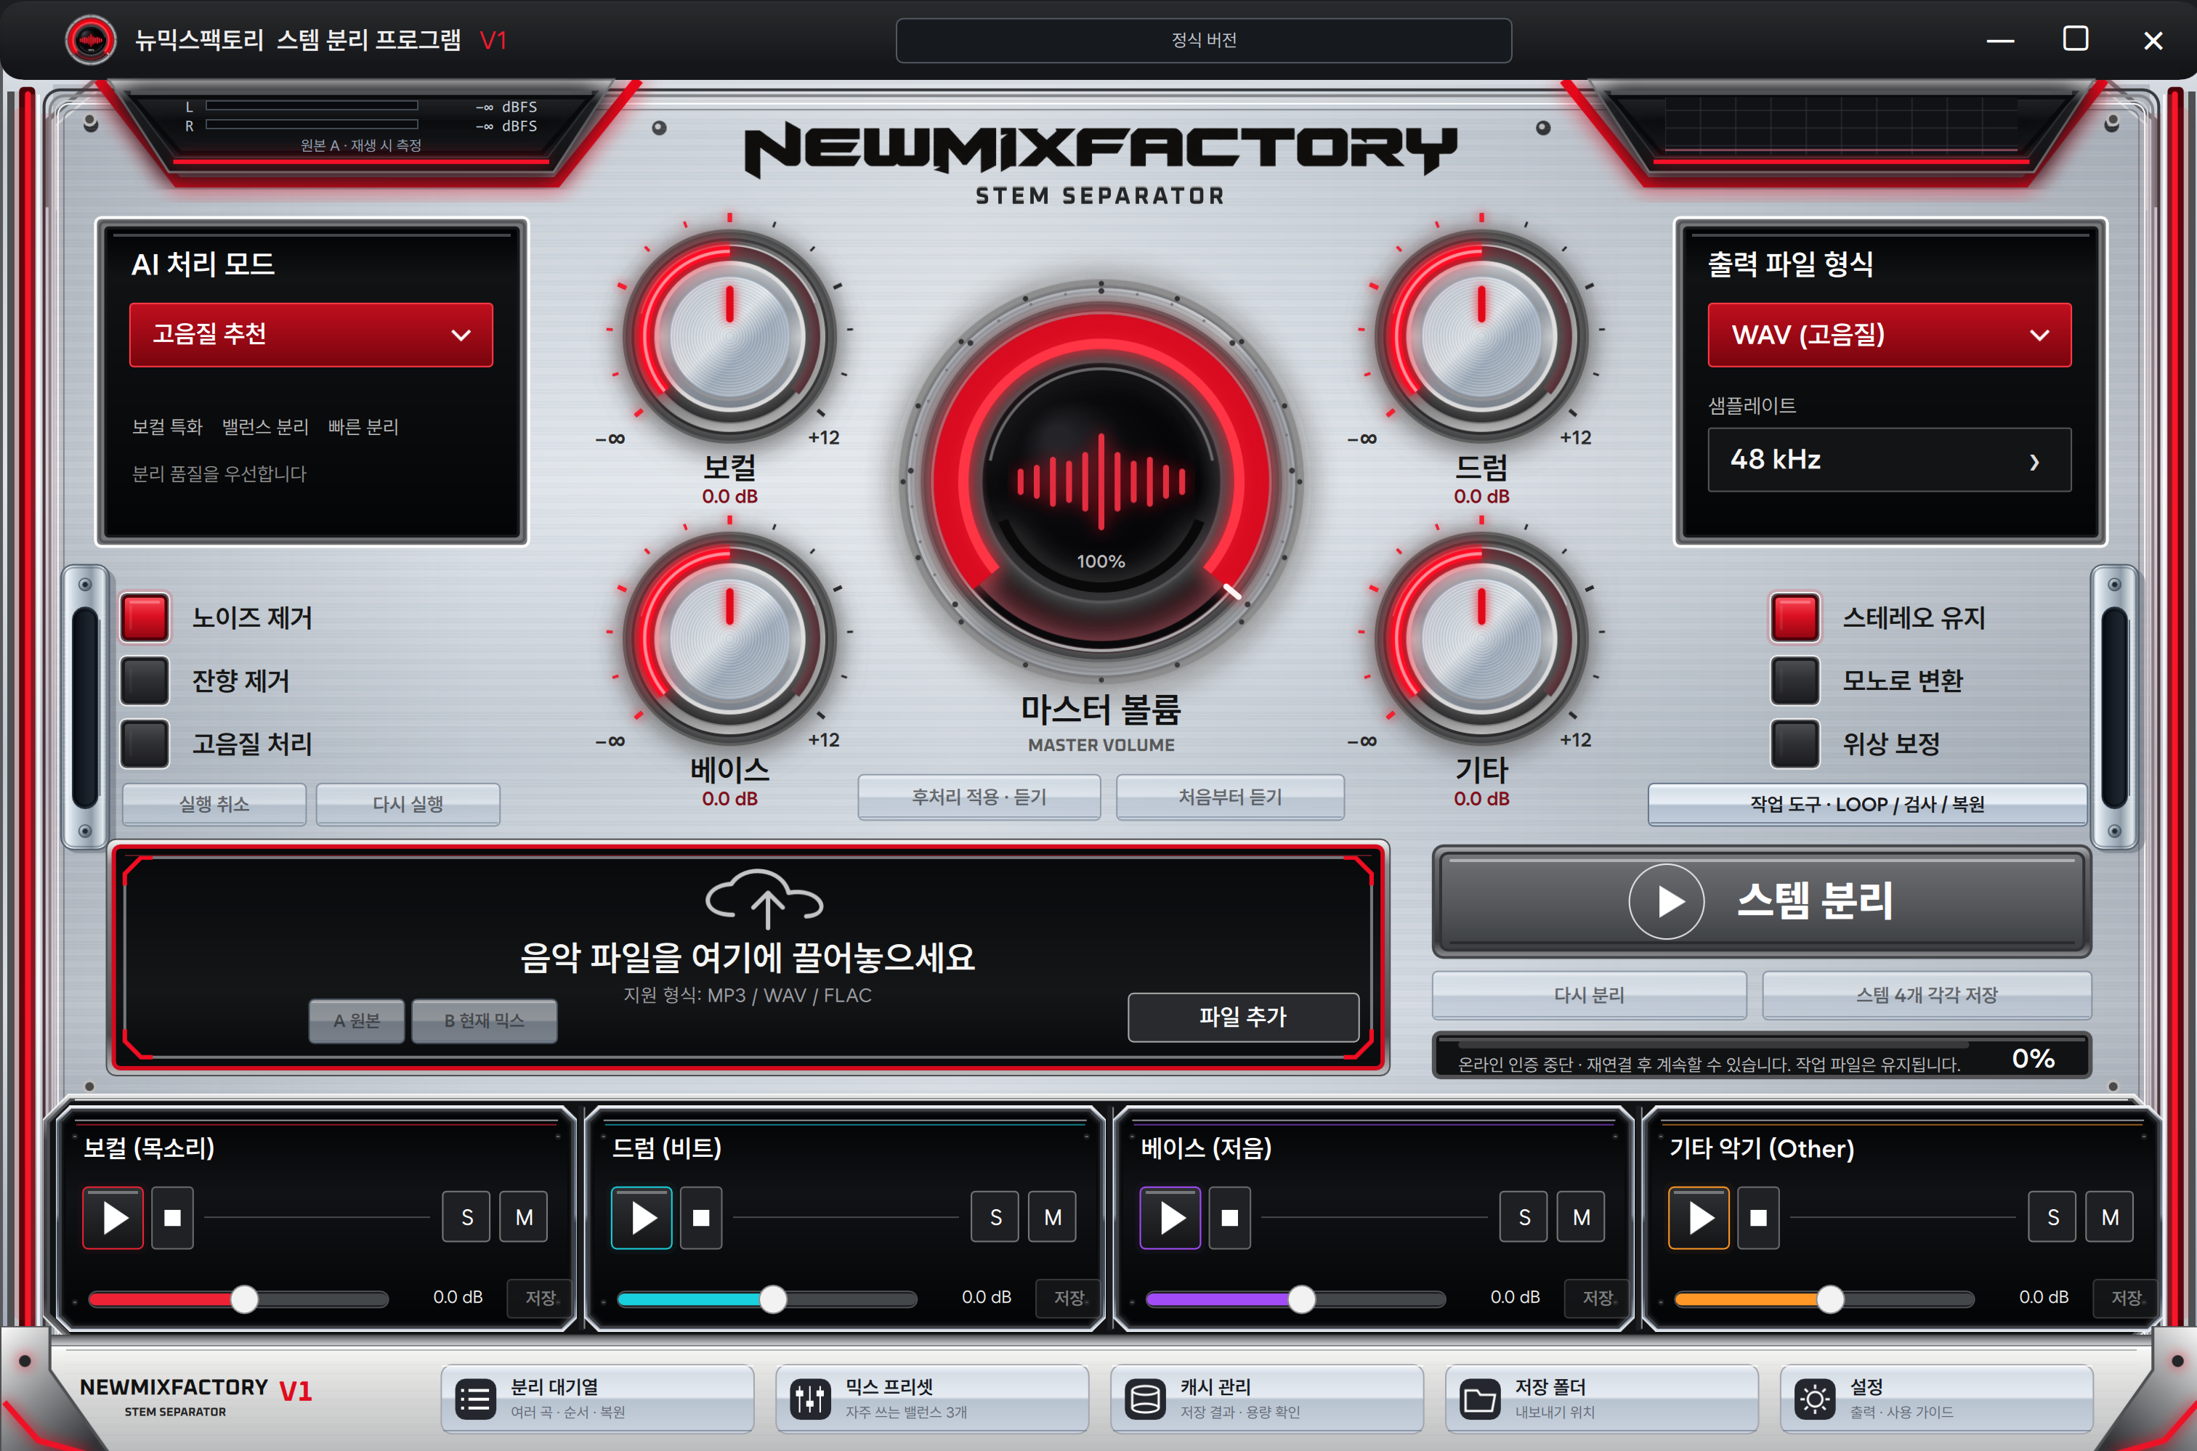Image resolution: width=2197 pixels, height=1451 pixels.
Task: Click 스템 4개 각각 저장 button
Action: [x=1927, y=995]
